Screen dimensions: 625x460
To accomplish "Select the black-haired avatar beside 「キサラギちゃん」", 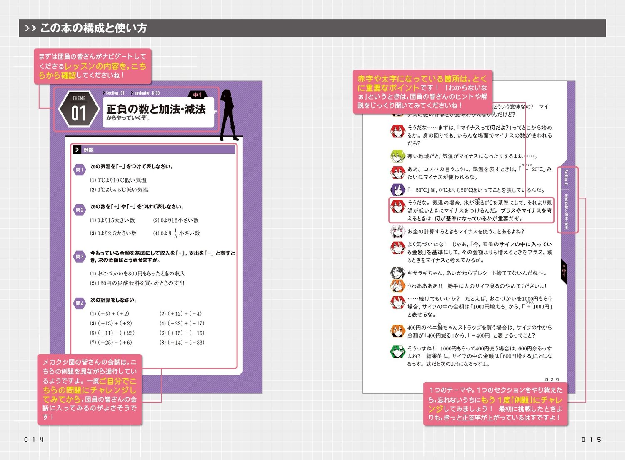I will (397, 273).
